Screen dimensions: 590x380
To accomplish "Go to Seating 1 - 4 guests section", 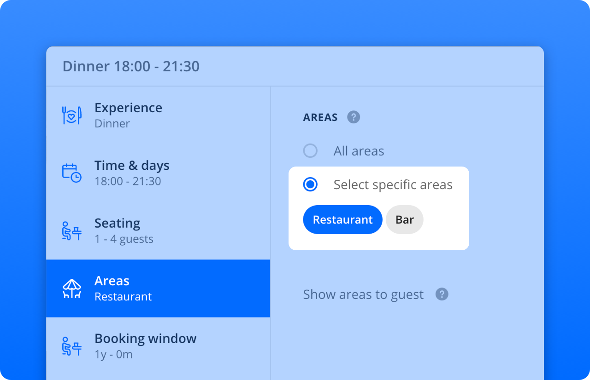I will (158, 231).
